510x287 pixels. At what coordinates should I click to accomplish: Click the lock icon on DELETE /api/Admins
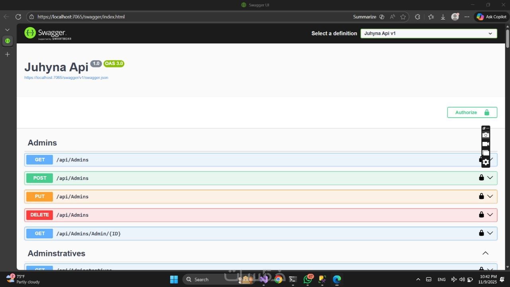[481, 214]
